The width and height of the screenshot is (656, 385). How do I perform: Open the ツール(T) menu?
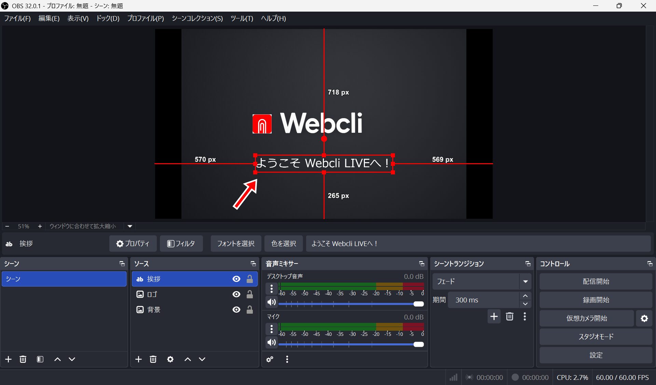click(242, 18)
